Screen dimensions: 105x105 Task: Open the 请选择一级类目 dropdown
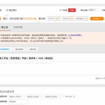[16, 97]
